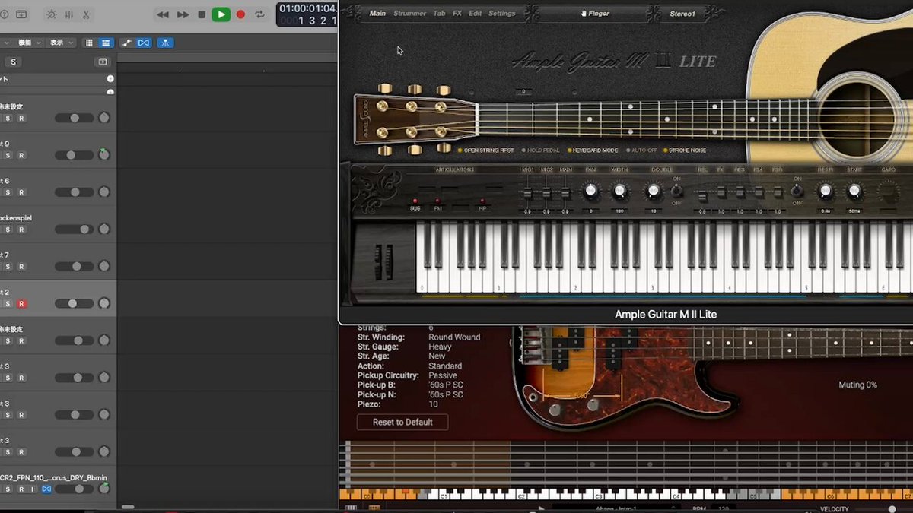Click the Pan knob in Ample Guitar
Screen dimensions: 913x513
pos(591,192)
